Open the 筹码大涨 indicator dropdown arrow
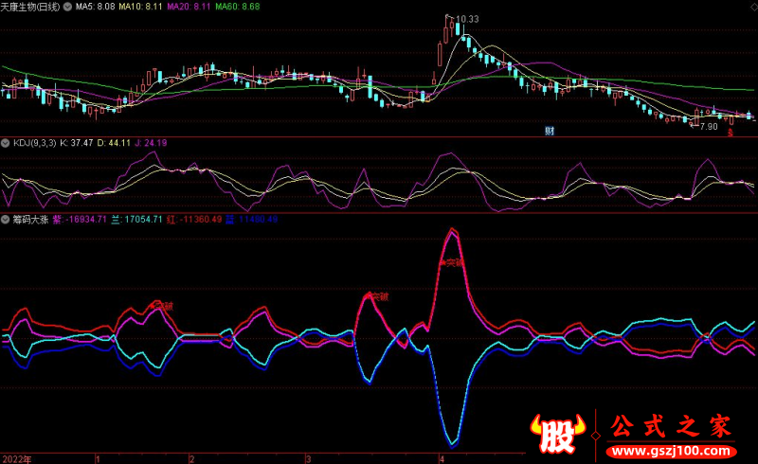 pyautogui.click(x=6, y=220)
